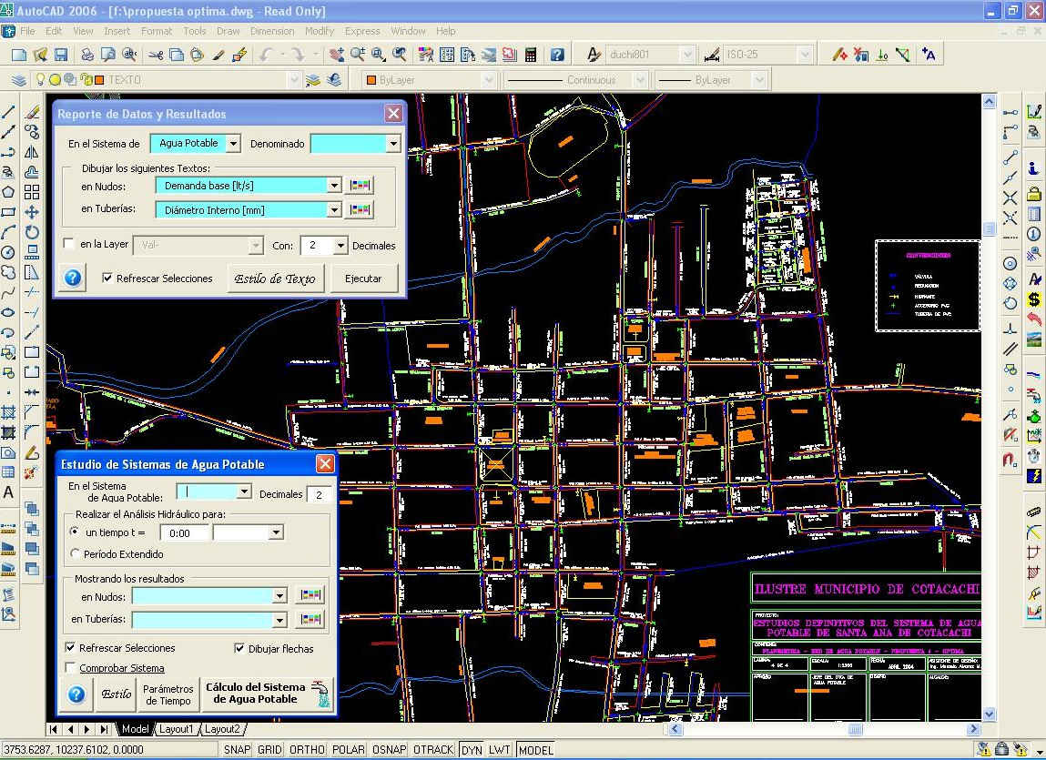This screenshot has width=1046, height=760.
Task: Select the Erase tool in Modify toolbar
Action: pyautogui.click(x=32, y=113)
